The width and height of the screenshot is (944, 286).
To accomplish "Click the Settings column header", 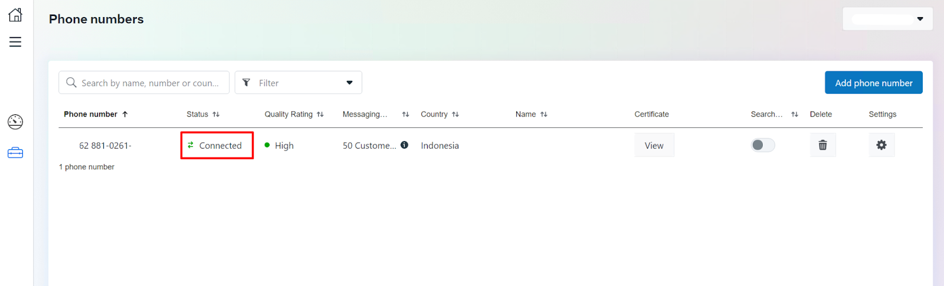I will click(882, 114).
